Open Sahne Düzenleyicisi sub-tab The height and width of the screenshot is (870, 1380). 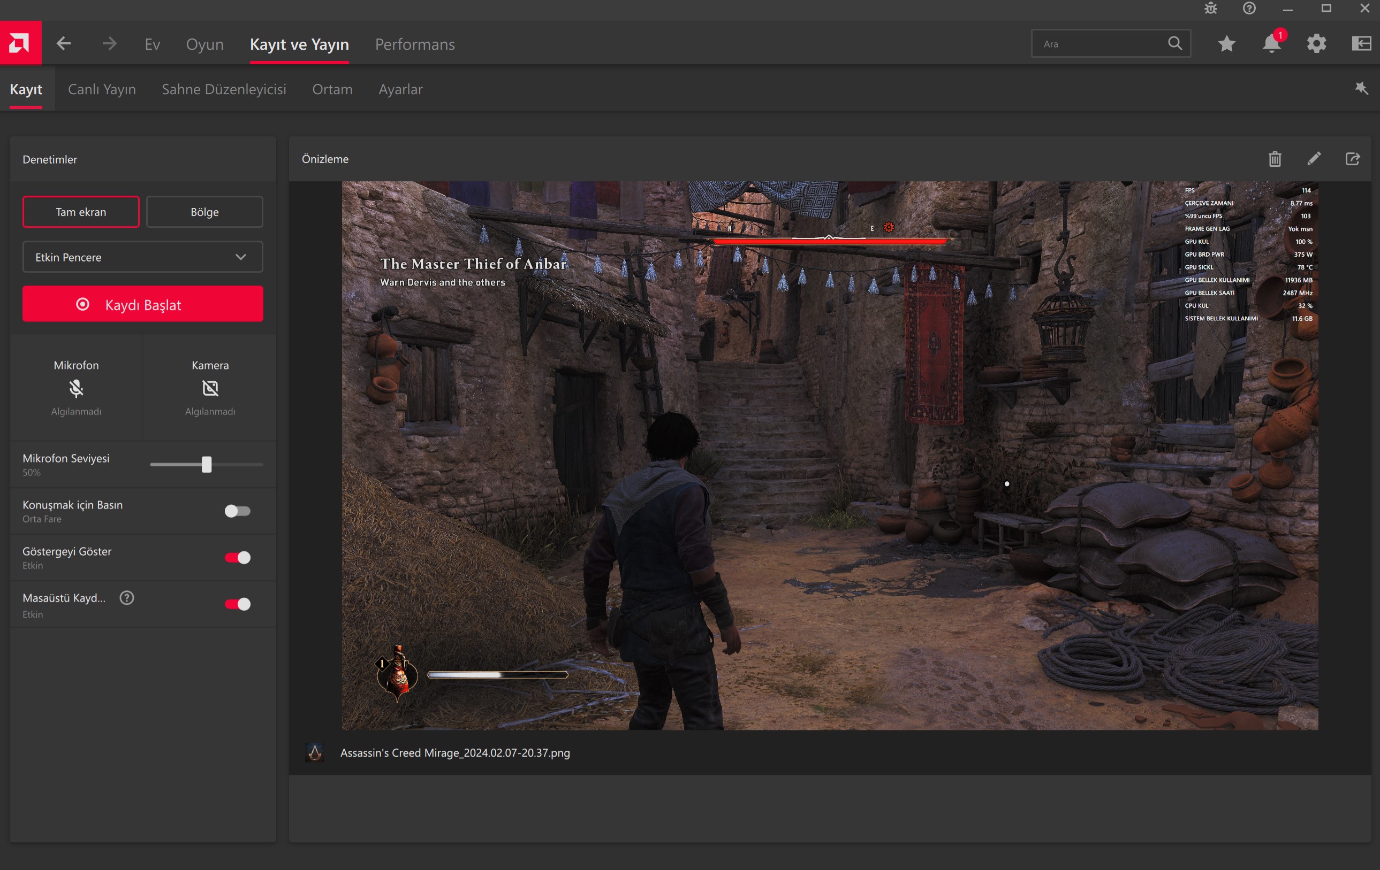(224, 89)
